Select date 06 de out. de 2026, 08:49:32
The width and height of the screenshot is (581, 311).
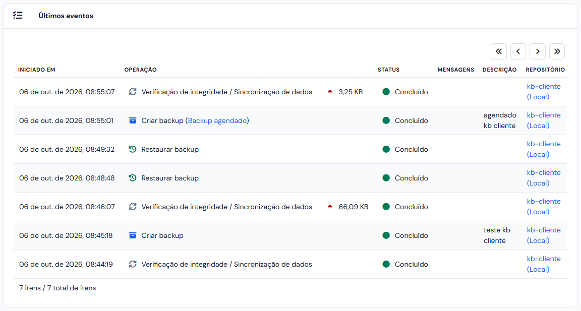pyautogui.click(x=67, y=149)
